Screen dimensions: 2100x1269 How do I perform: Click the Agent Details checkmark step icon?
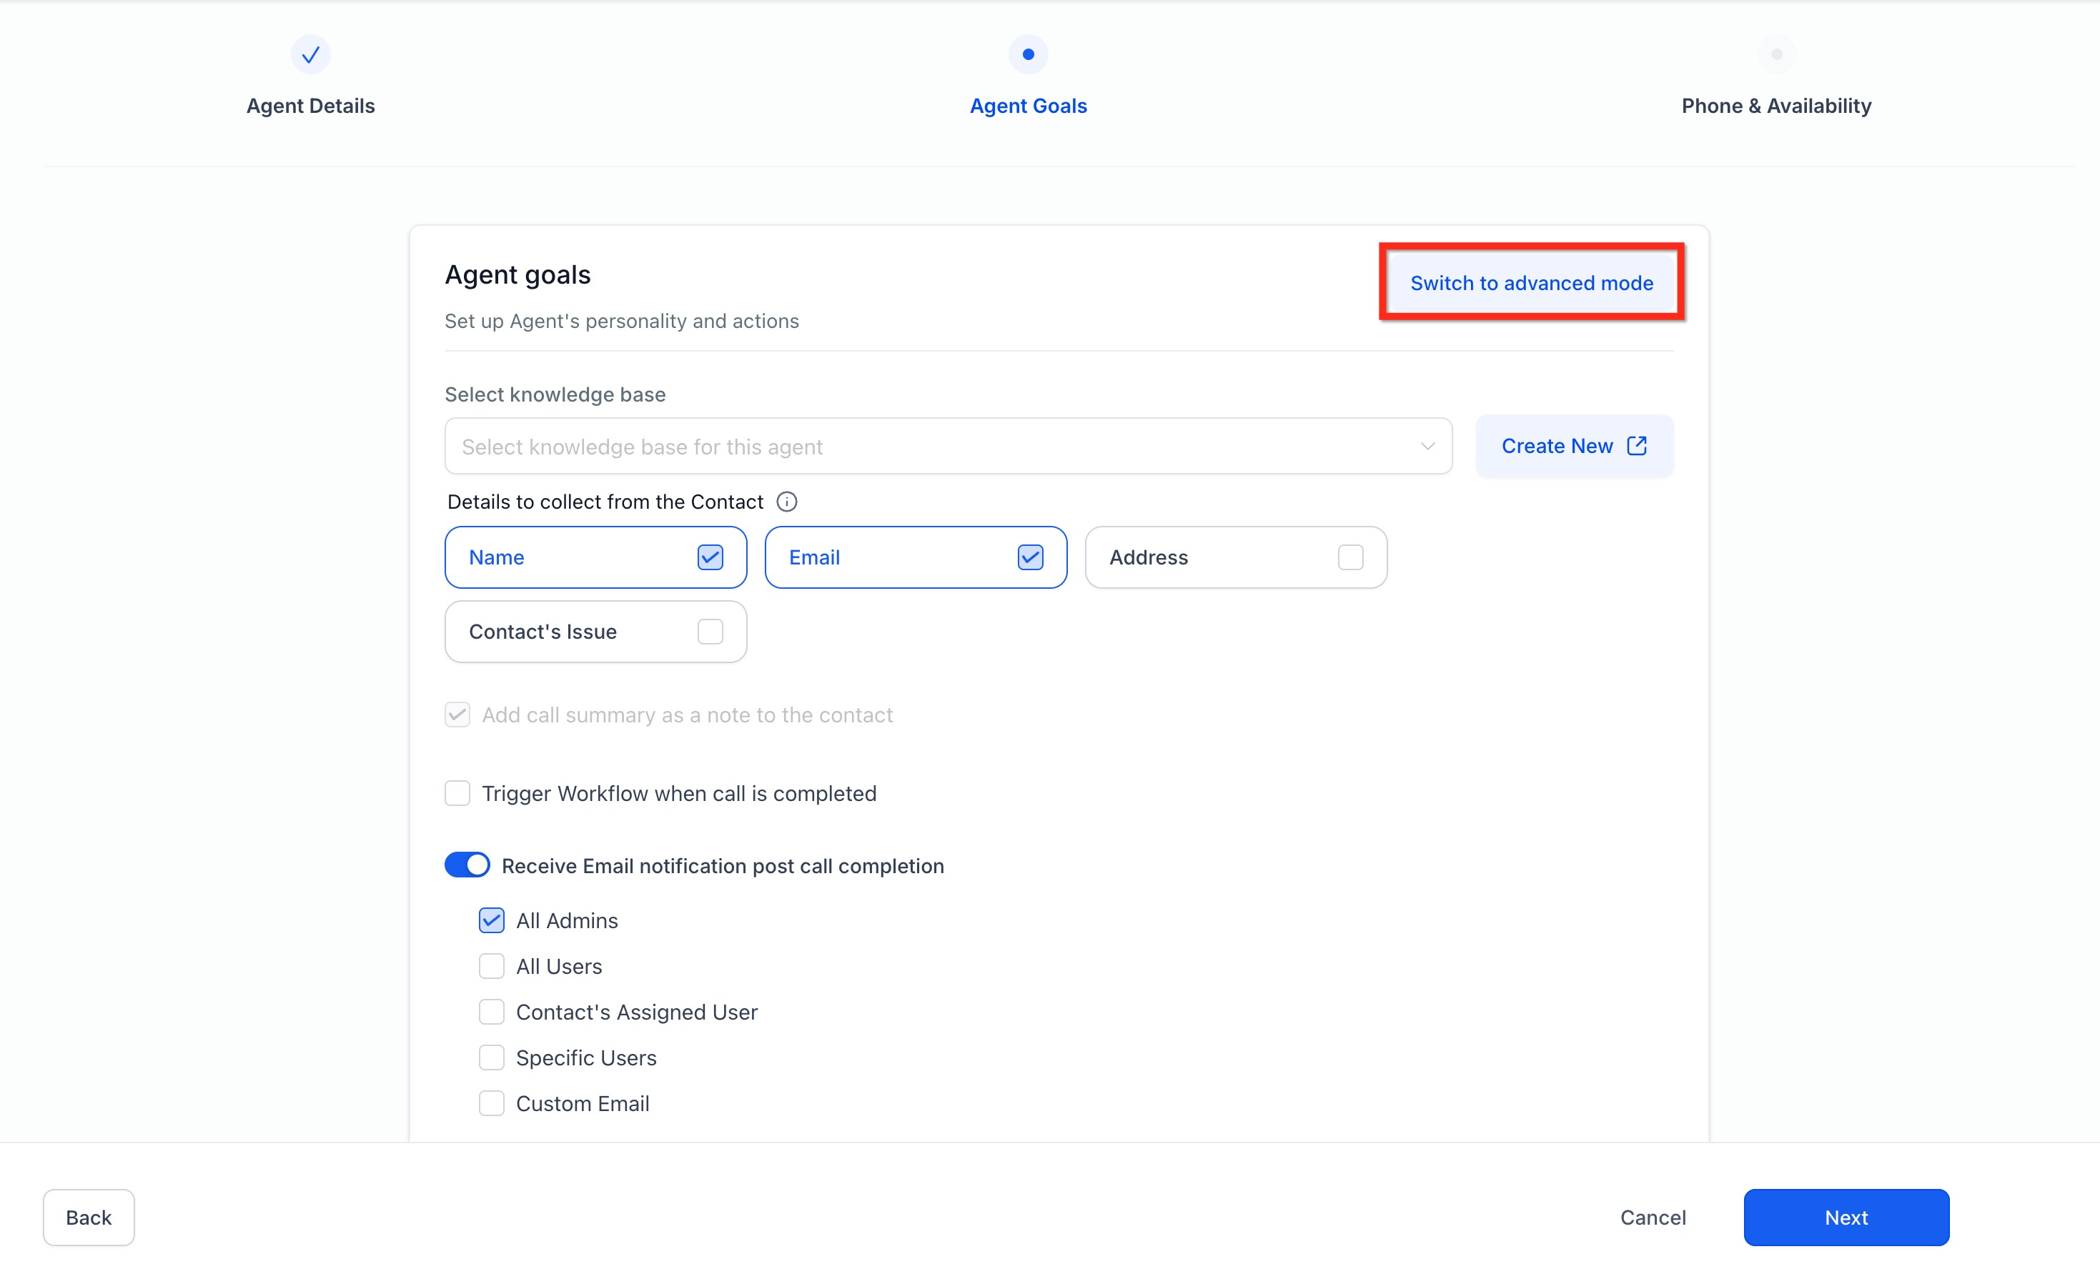pyautogui.click(x=310, y=54)
